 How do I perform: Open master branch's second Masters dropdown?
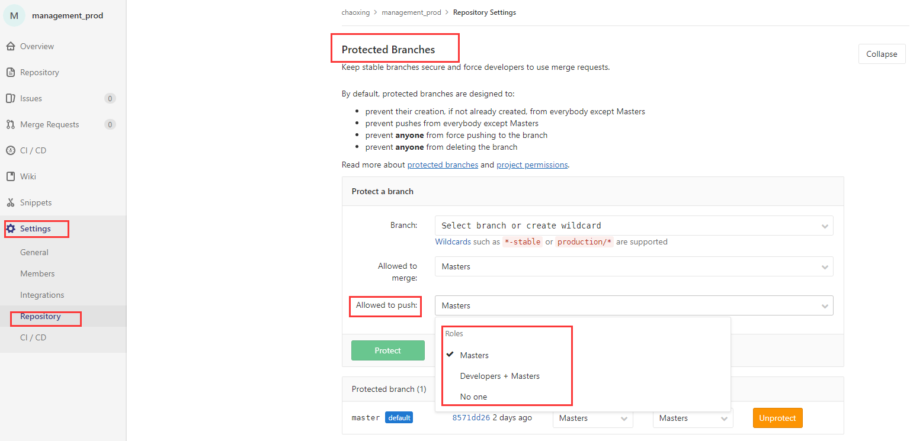(x=693, y=418)
